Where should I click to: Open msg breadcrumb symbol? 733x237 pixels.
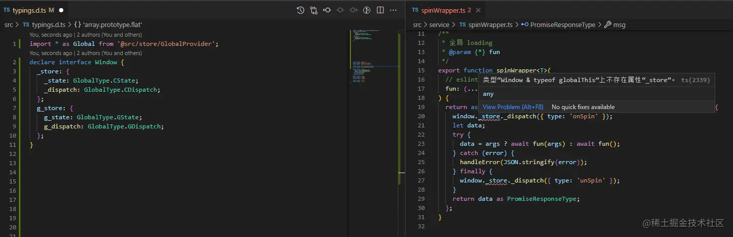[x=615, y=24]
